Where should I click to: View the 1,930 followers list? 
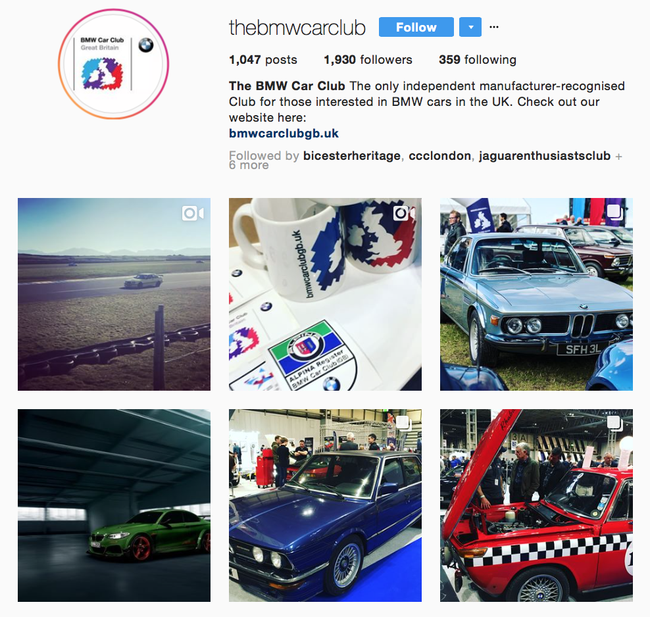pos(368,60)
